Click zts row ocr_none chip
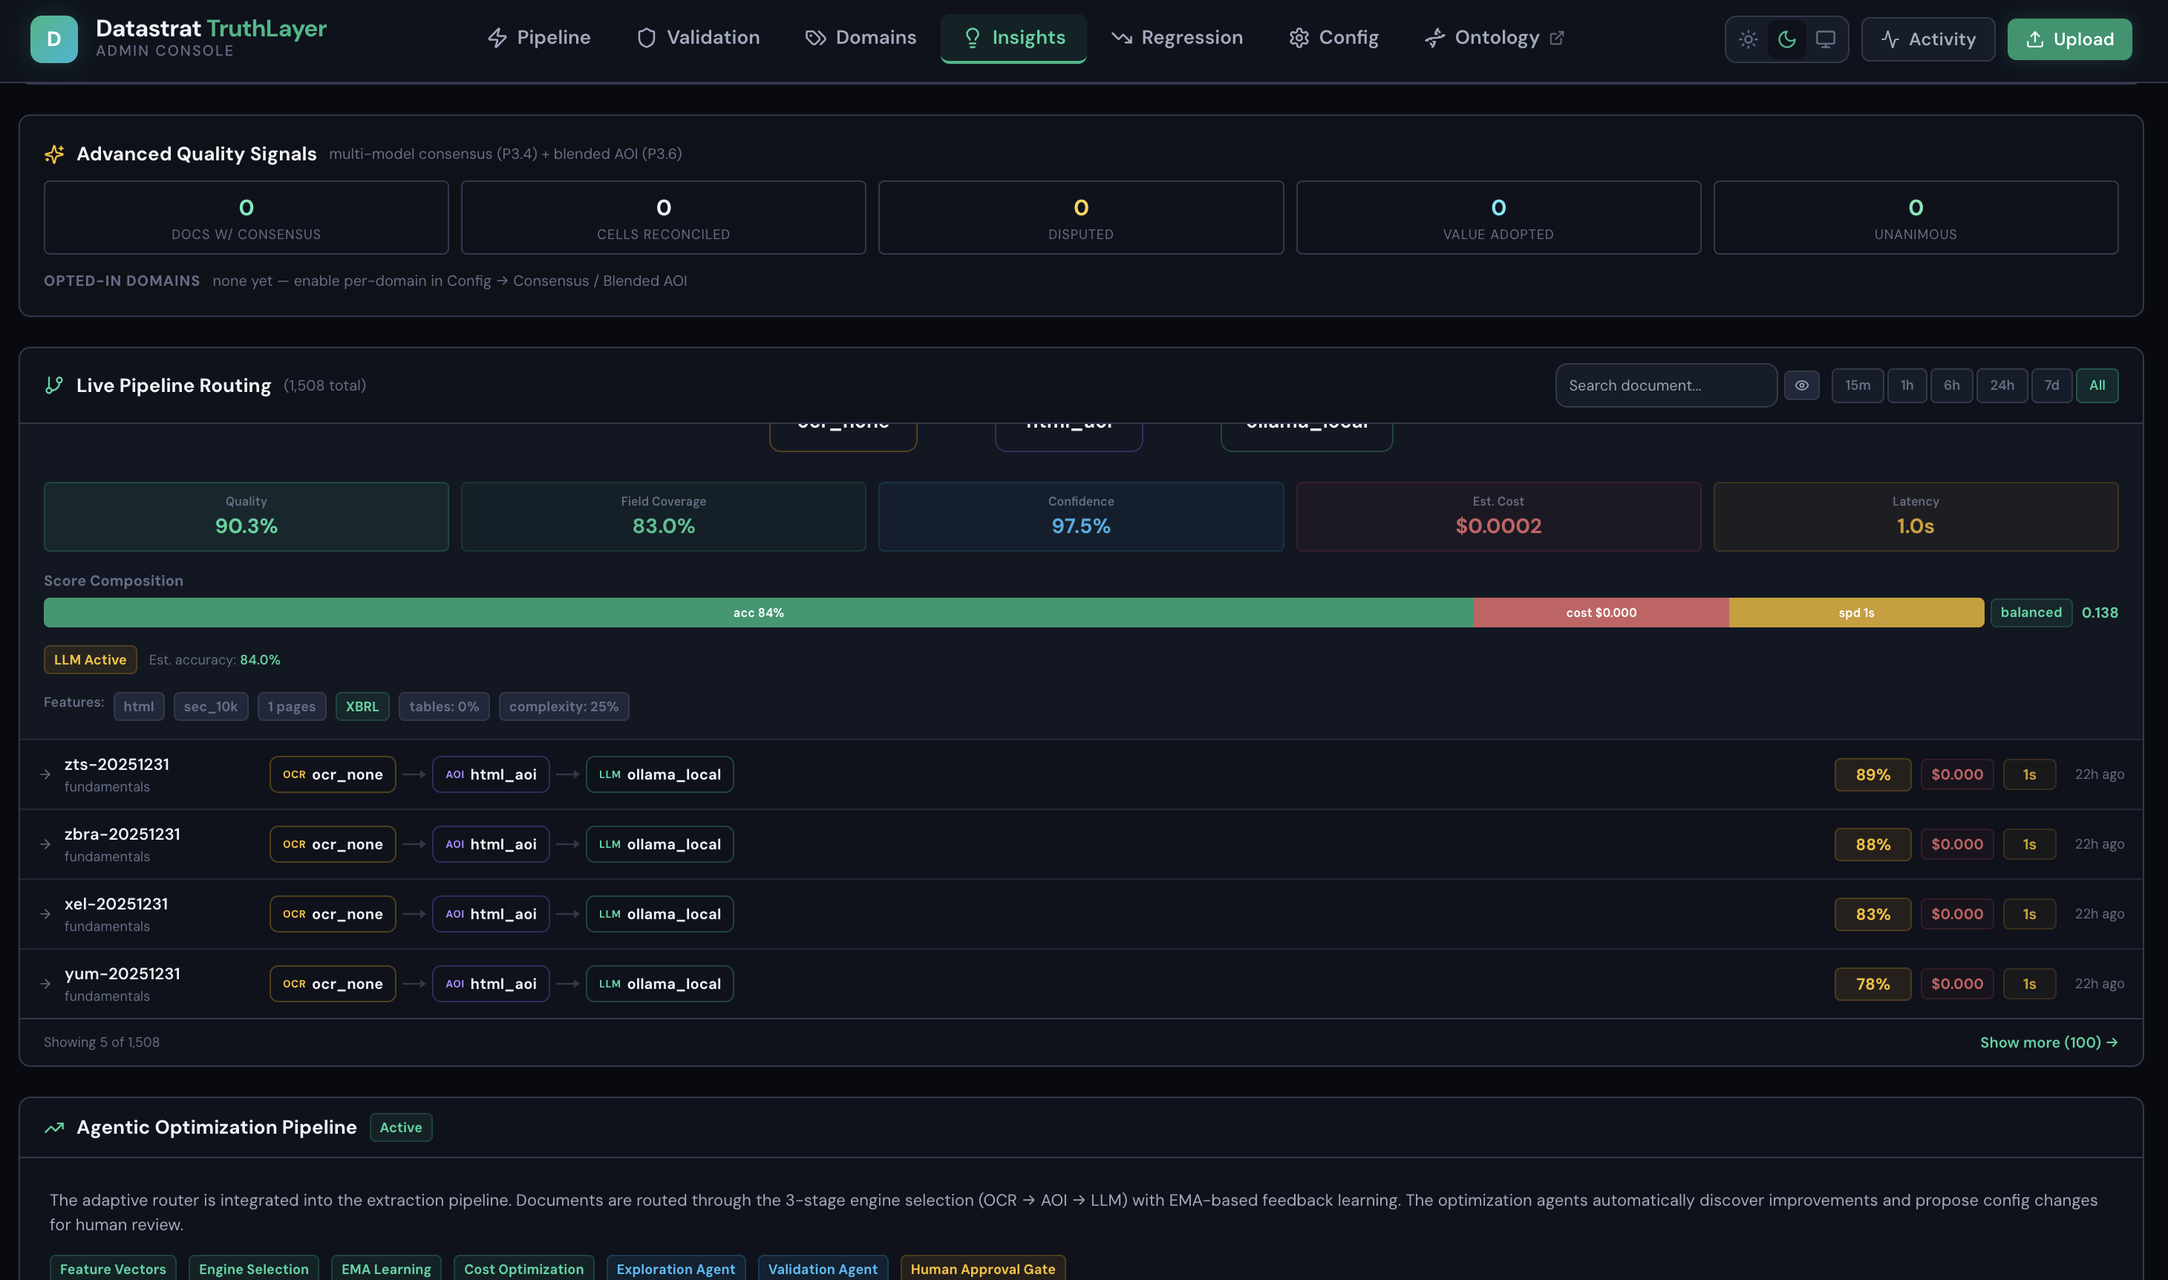This screenshot has height=1280, width=2168. 333,774
